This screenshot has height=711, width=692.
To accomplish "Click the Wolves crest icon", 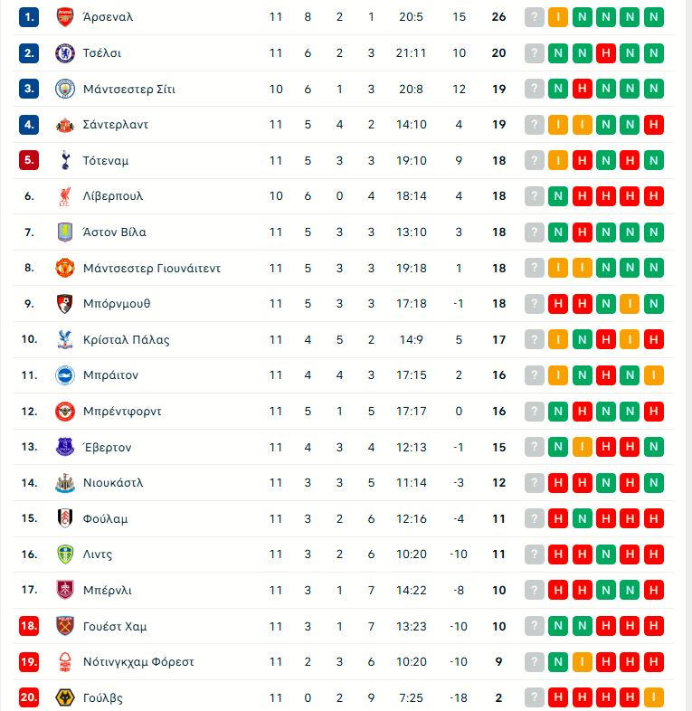I will [x=64, y=697].
